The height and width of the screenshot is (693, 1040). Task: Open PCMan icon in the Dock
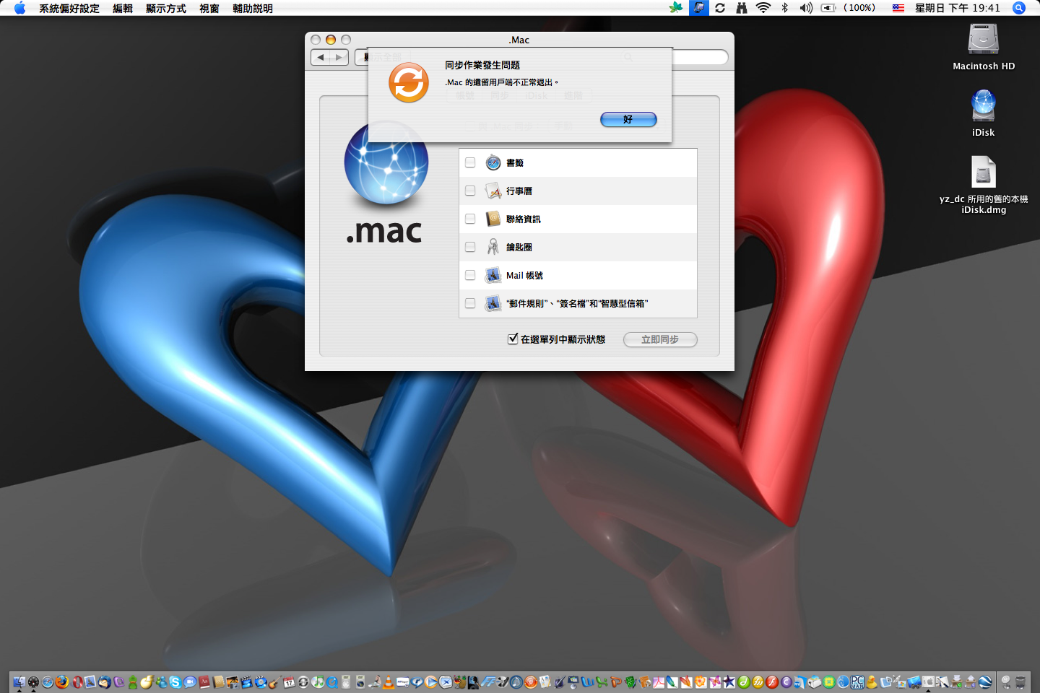coord(857,681)
